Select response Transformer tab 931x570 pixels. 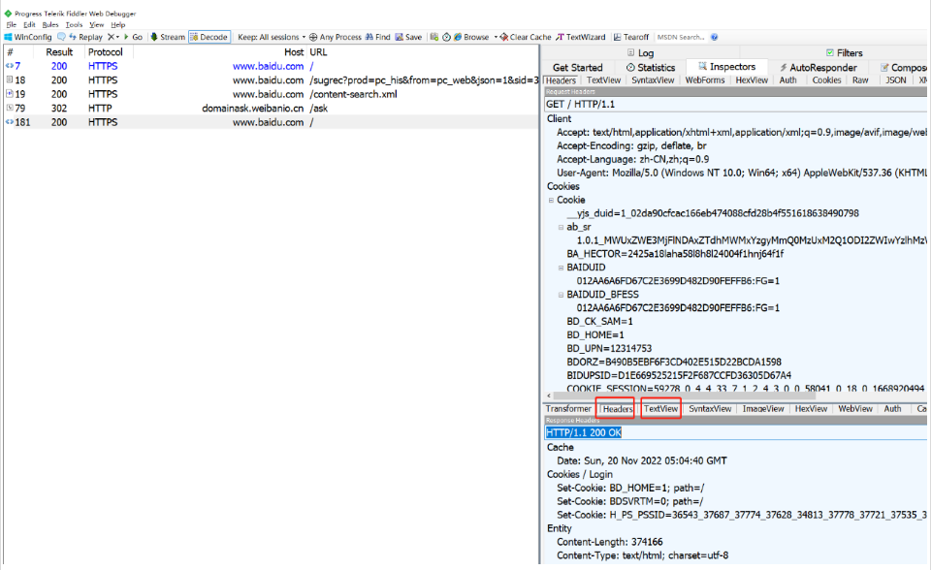pos(568,408)
